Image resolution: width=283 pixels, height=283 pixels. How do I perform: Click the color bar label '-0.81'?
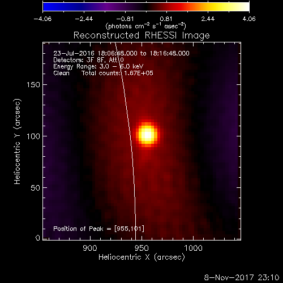125,19
